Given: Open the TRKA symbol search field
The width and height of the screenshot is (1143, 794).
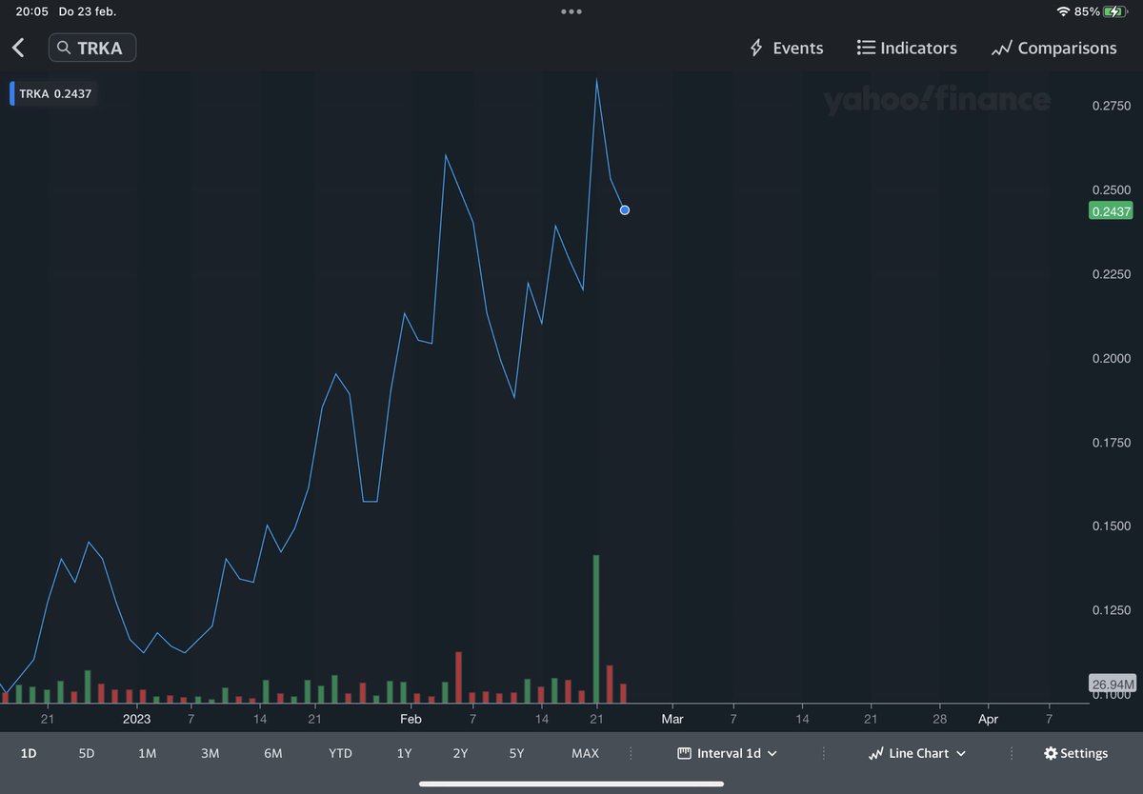Looking at the screenshot, I should click(92, 48).
